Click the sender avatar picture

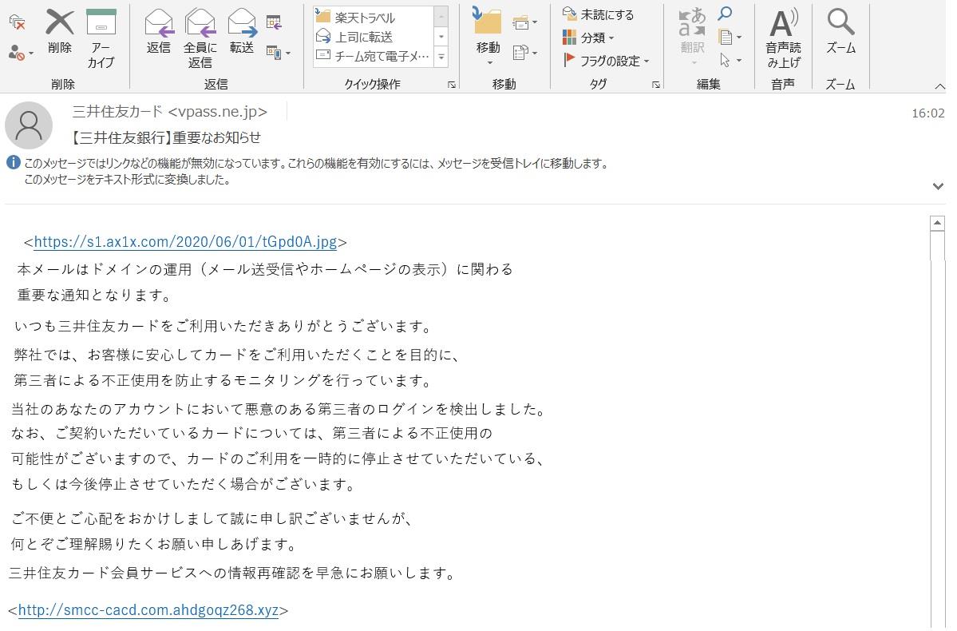pyautogui.click(x=29, y=125)
